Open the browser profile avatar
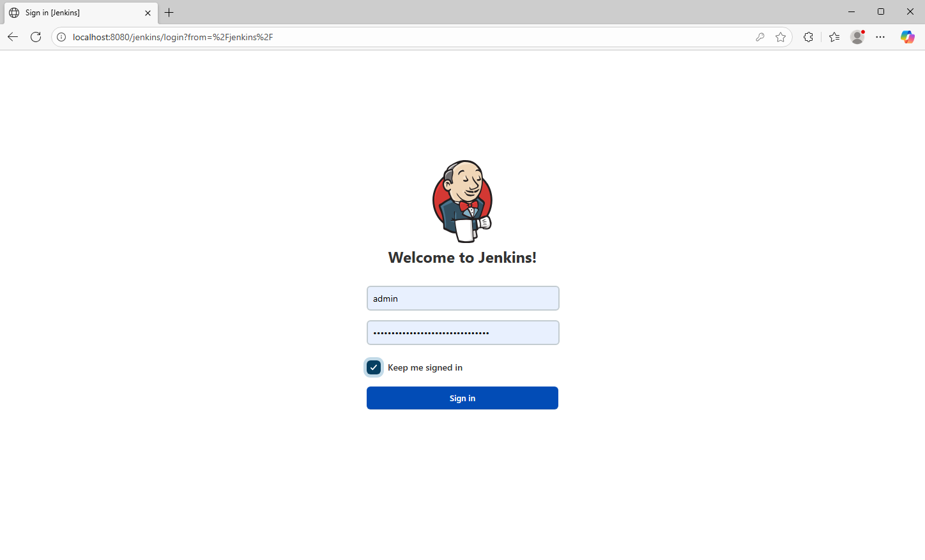The width and height of the screenshot is (925, 560). 857,37
